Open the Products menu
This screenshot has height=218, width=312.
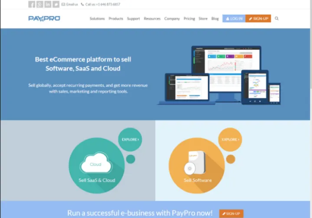point(116,19)
